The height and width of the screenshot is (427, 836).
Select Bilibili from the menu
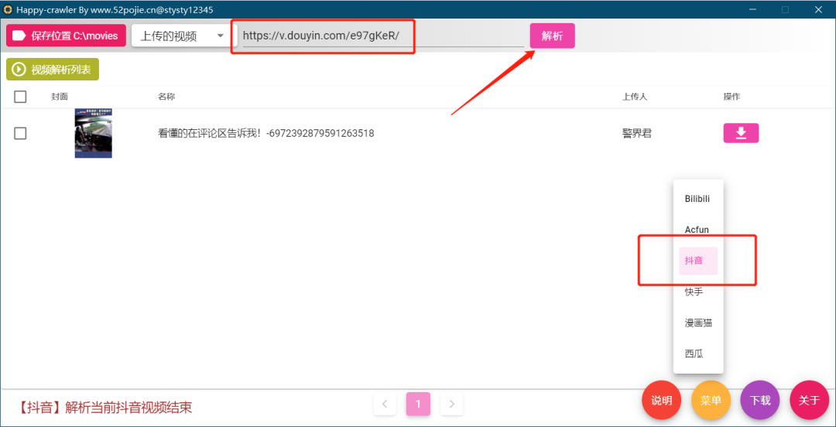pyautogui.click(x=698, y=199)
